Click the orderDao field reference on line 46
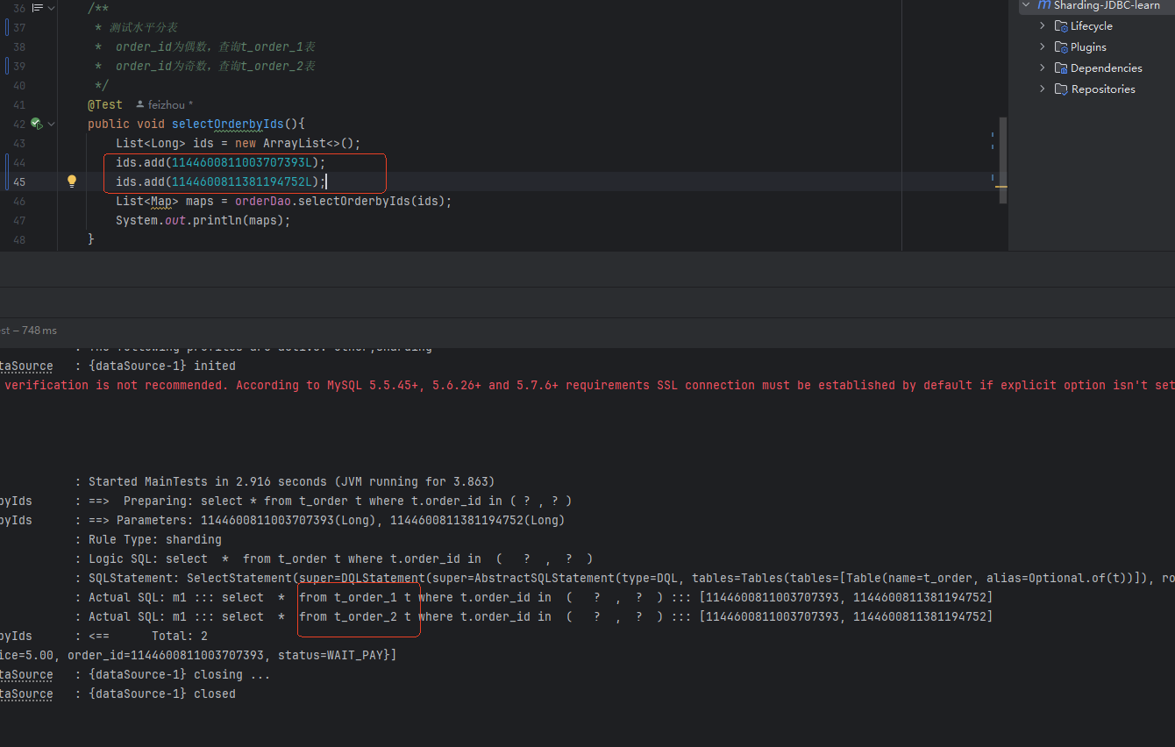This screenshot has width=1175, height=747. [x=261, y=201]
